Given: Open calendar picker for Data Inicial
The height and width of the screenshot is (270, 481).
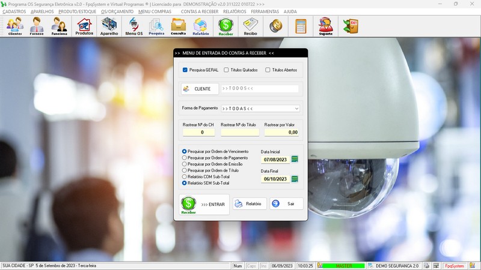Looking at the screenshot, I should (x=295, y=159).
